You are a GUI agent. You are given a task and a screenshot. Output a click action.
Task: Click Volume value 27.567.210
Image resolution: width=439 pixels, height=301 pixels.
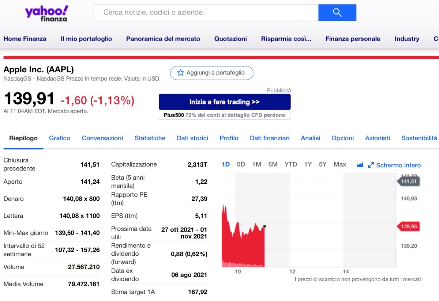coord(84,267)
